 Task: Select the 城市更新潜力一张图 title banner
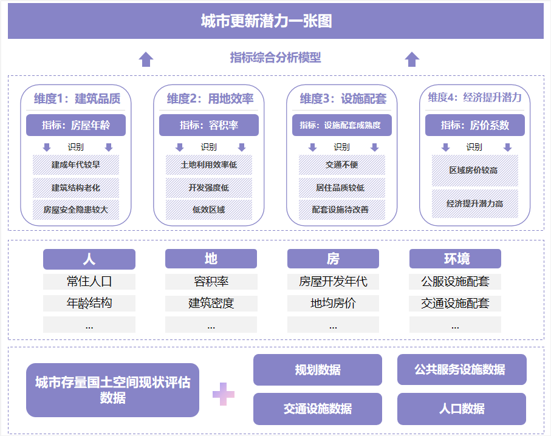tap(275, 21)
